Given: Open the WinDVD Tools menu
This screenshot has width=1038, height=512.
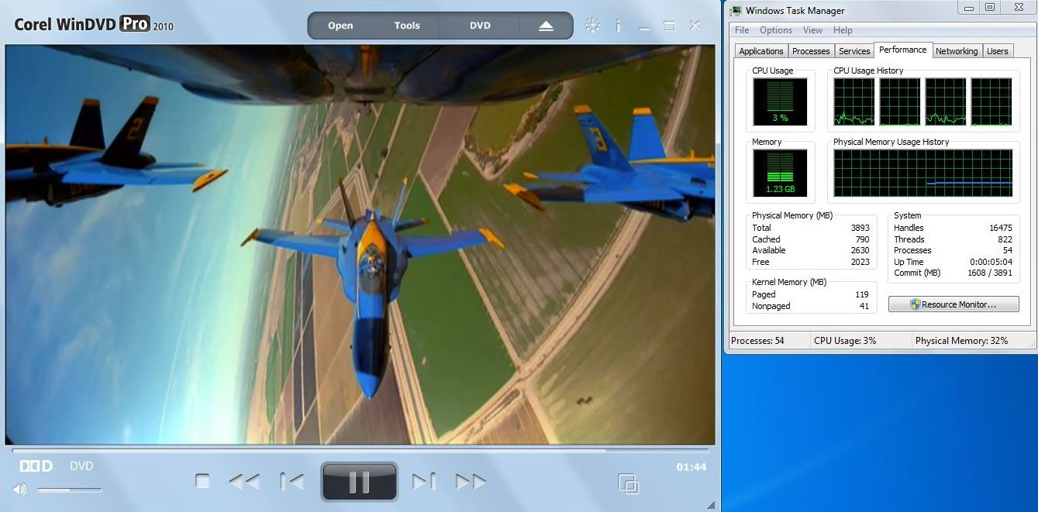Looking at the screenshot, I should (x=407, y=26).
